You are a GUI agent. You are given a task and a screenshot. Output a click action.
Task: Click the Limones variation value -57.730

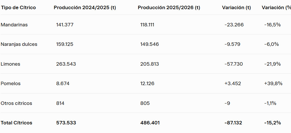(234, 64)
